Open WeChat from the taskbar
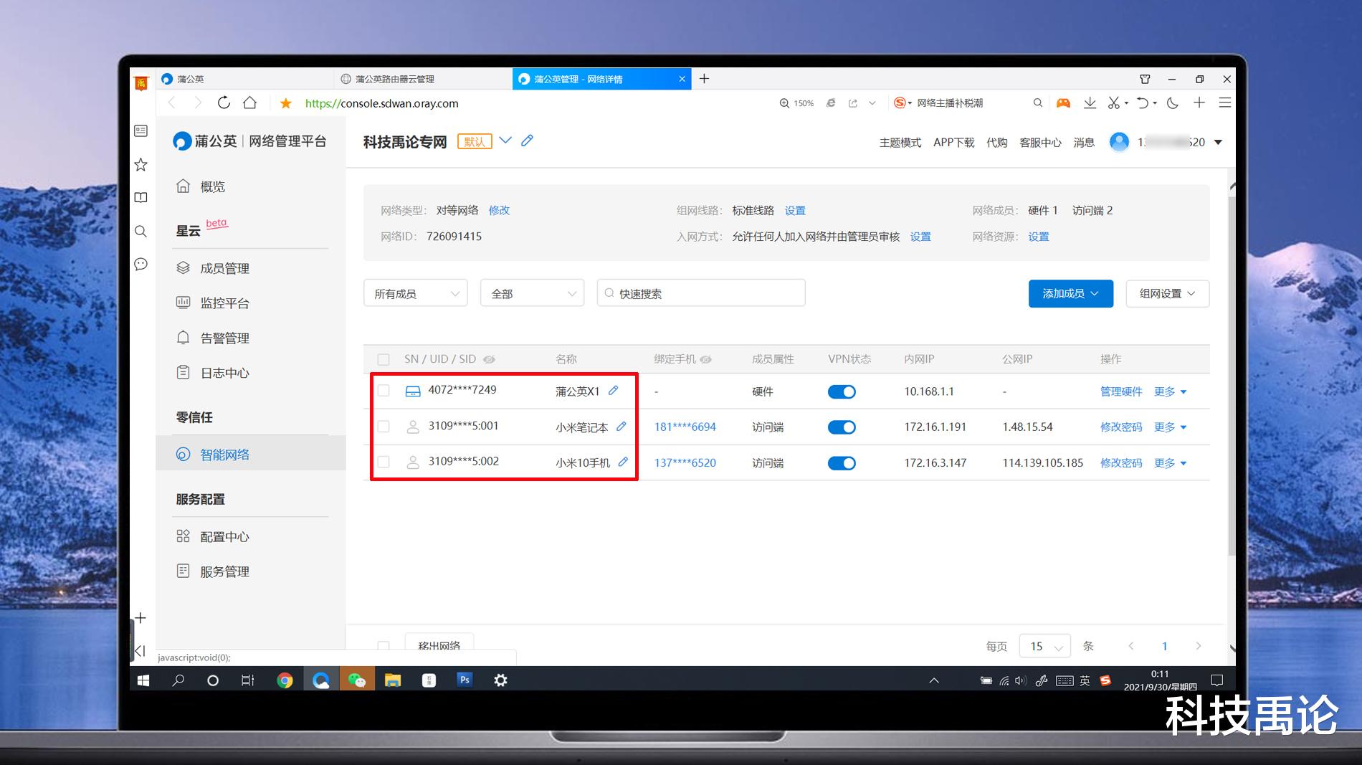1362x765 pixels. pyautogui.click(x=356, y=680)
